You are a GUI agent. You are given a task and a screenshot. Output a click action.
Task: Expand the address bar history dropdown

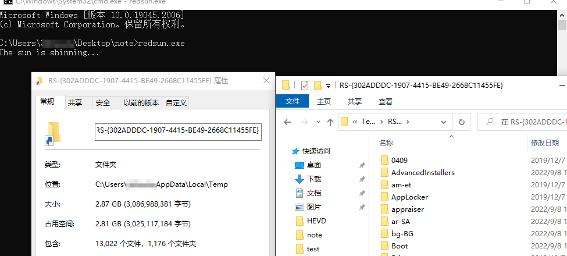(444, 122)
